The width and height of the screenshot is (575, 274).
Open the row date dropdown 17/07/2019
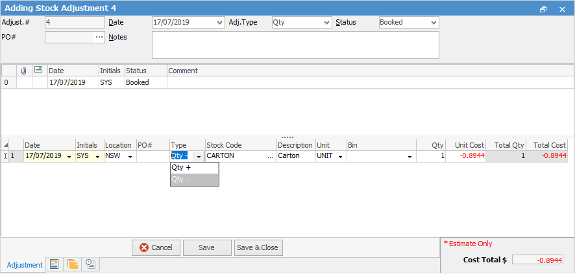[69, 157]
